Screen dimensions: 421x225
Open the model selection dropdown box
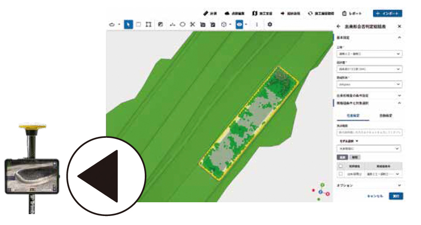(369, 148)
